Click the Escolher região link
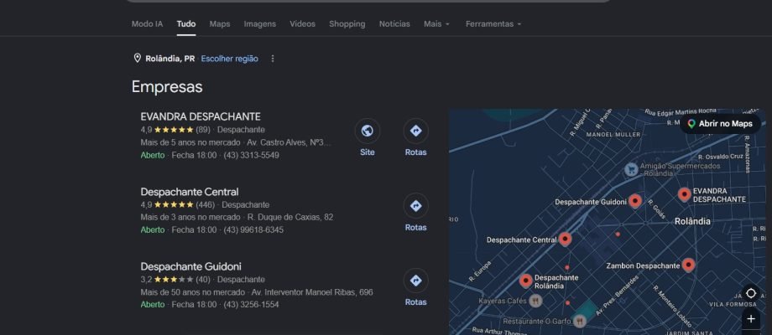 (x=229, y=59)
